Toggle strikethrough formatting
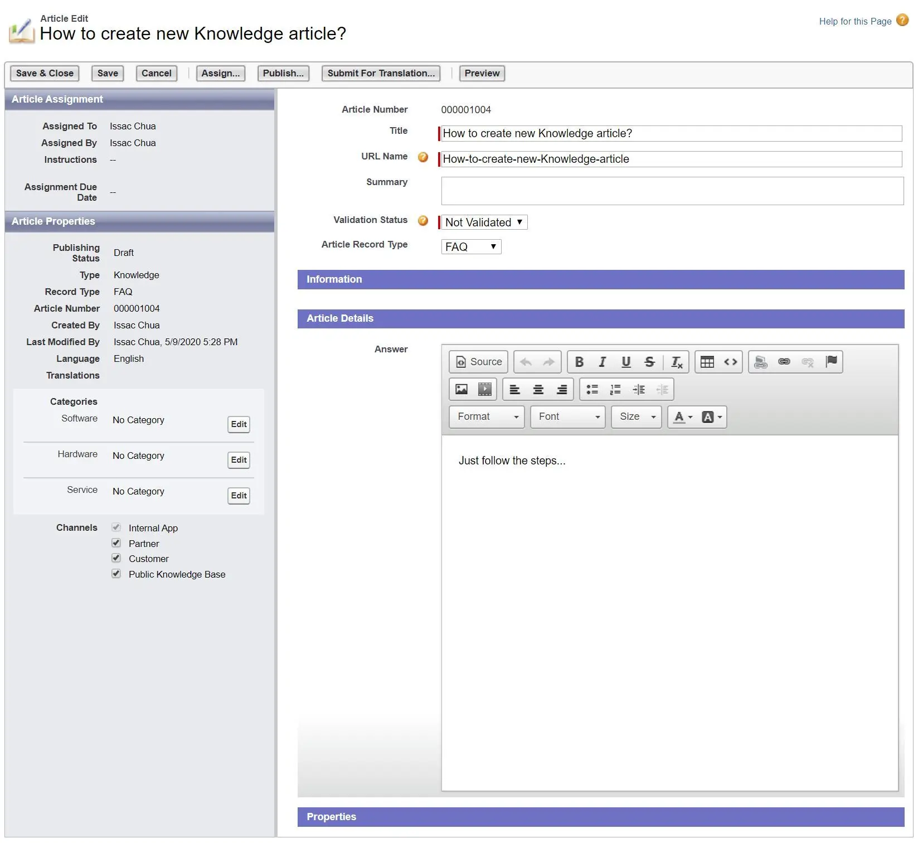918x843 pixels. pyautogui.click(x=649, y=362)
